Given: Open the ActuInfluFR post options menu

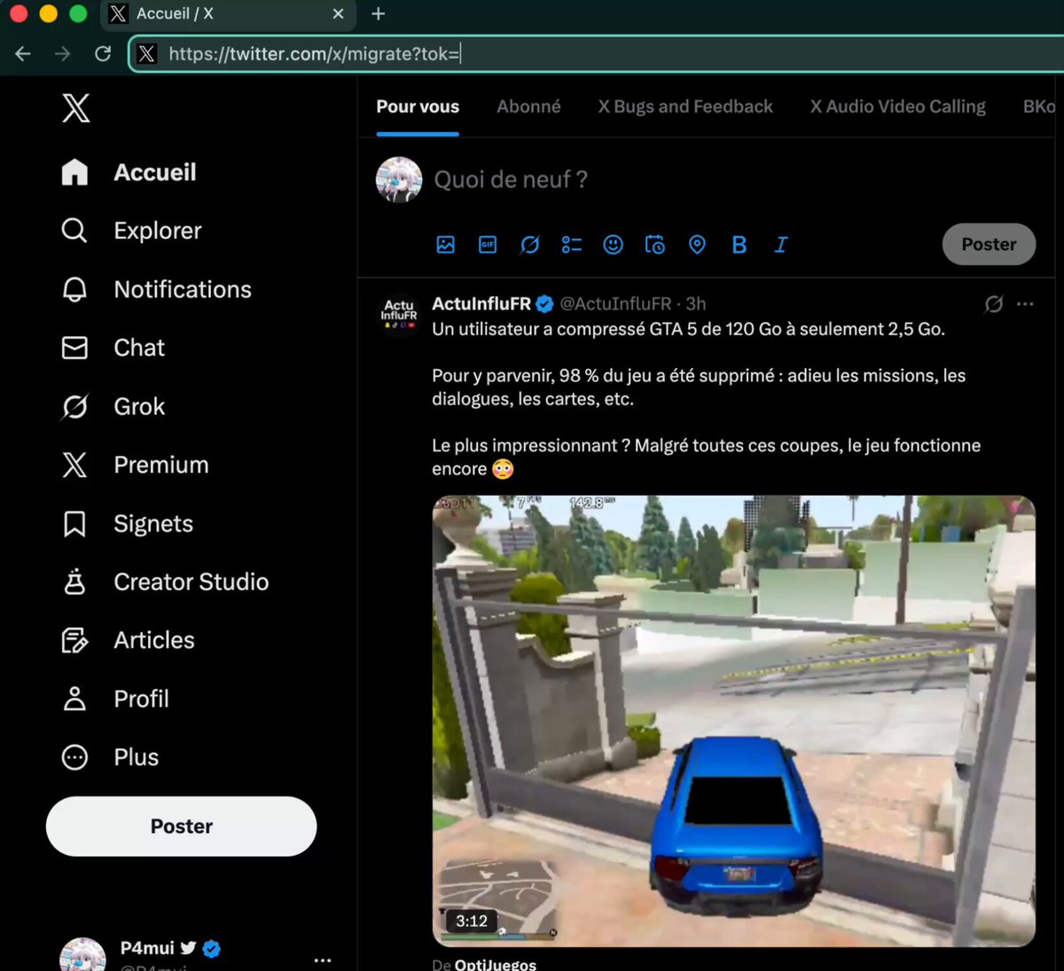Looking at the screenshot, I should tap(1025, 304).
